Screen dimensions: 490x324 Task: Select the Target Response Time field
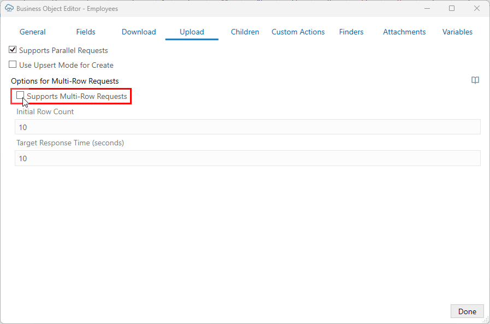tap(247, 158)
